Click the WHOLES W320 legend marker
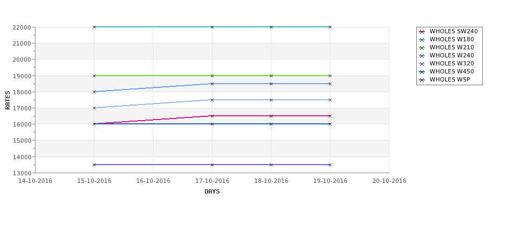Screen dimensions: 523x230 (422, 64)
